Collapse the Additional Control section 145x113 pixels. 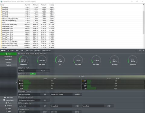click(x=19, y=97)
